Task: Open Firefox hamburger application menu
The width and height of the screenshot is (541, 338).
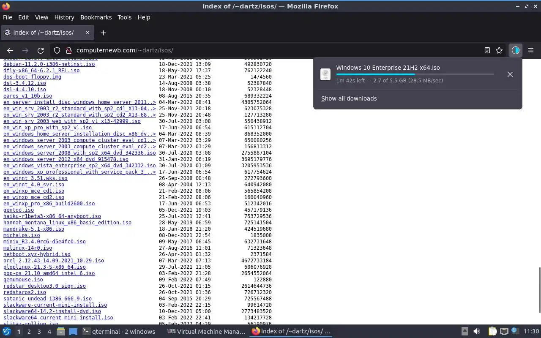Action: pos(531,50)
